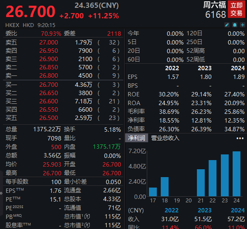The height and width of the screenshot is (229, 247).
Task: Select the 买一 price 26.700
Action: (x=48, y=85)
